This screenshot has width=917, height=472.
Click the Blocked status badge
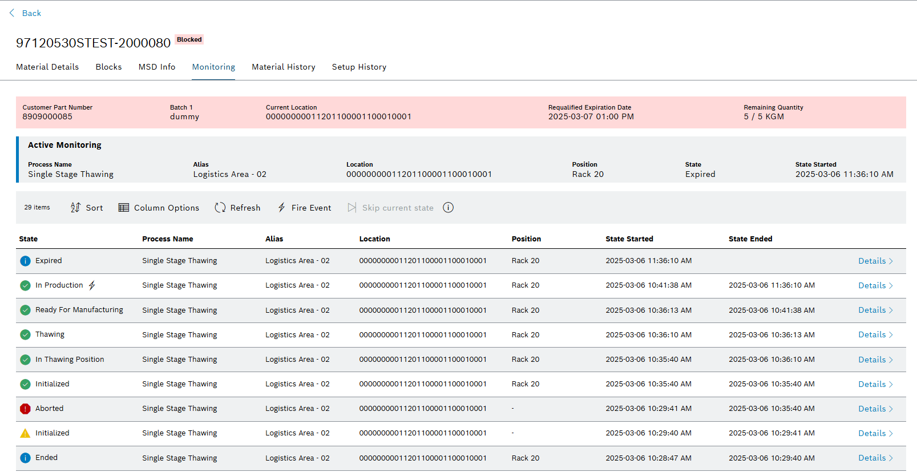[189, 39]
